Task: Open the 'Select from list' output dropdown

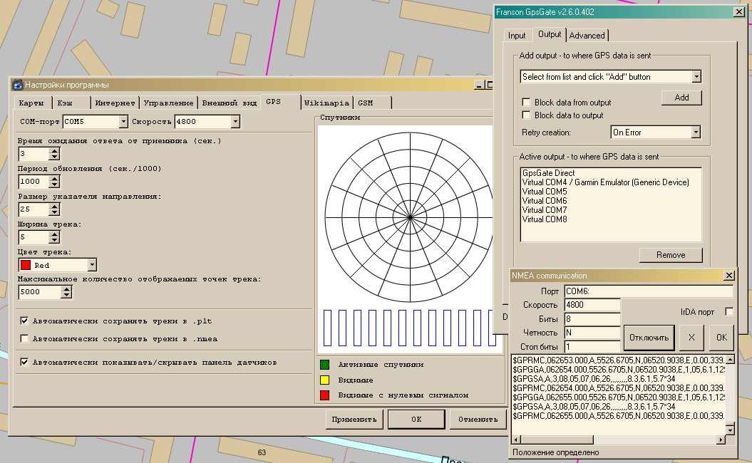Action: (696, 77)
